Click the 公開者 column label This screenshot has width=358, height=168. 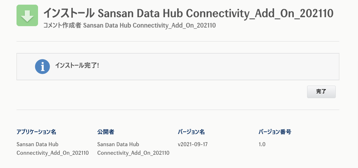coord(105,132)
